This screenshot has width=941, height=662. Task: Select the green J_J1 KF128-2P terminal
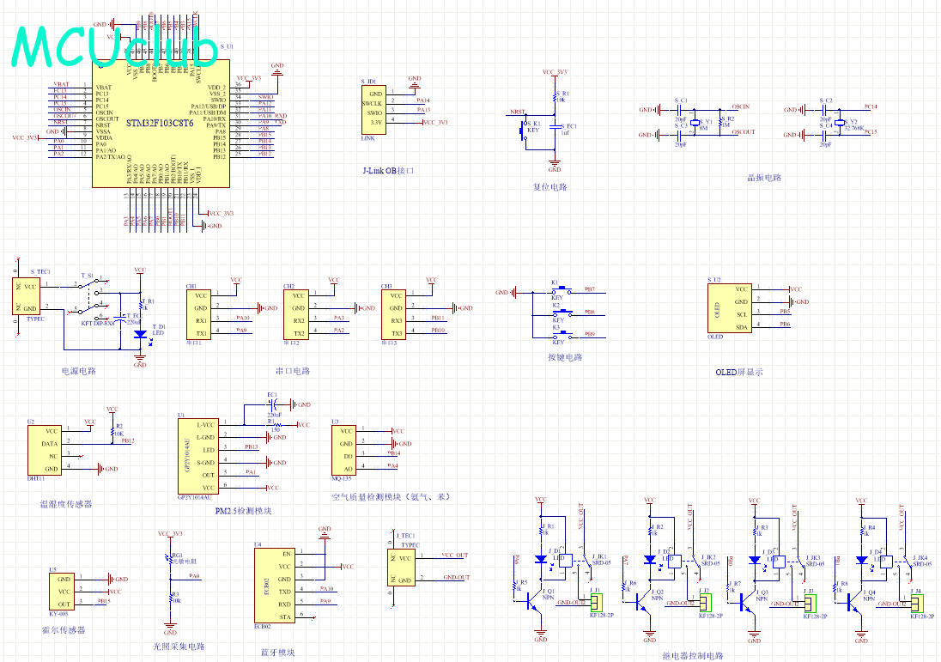click(596, 603)
